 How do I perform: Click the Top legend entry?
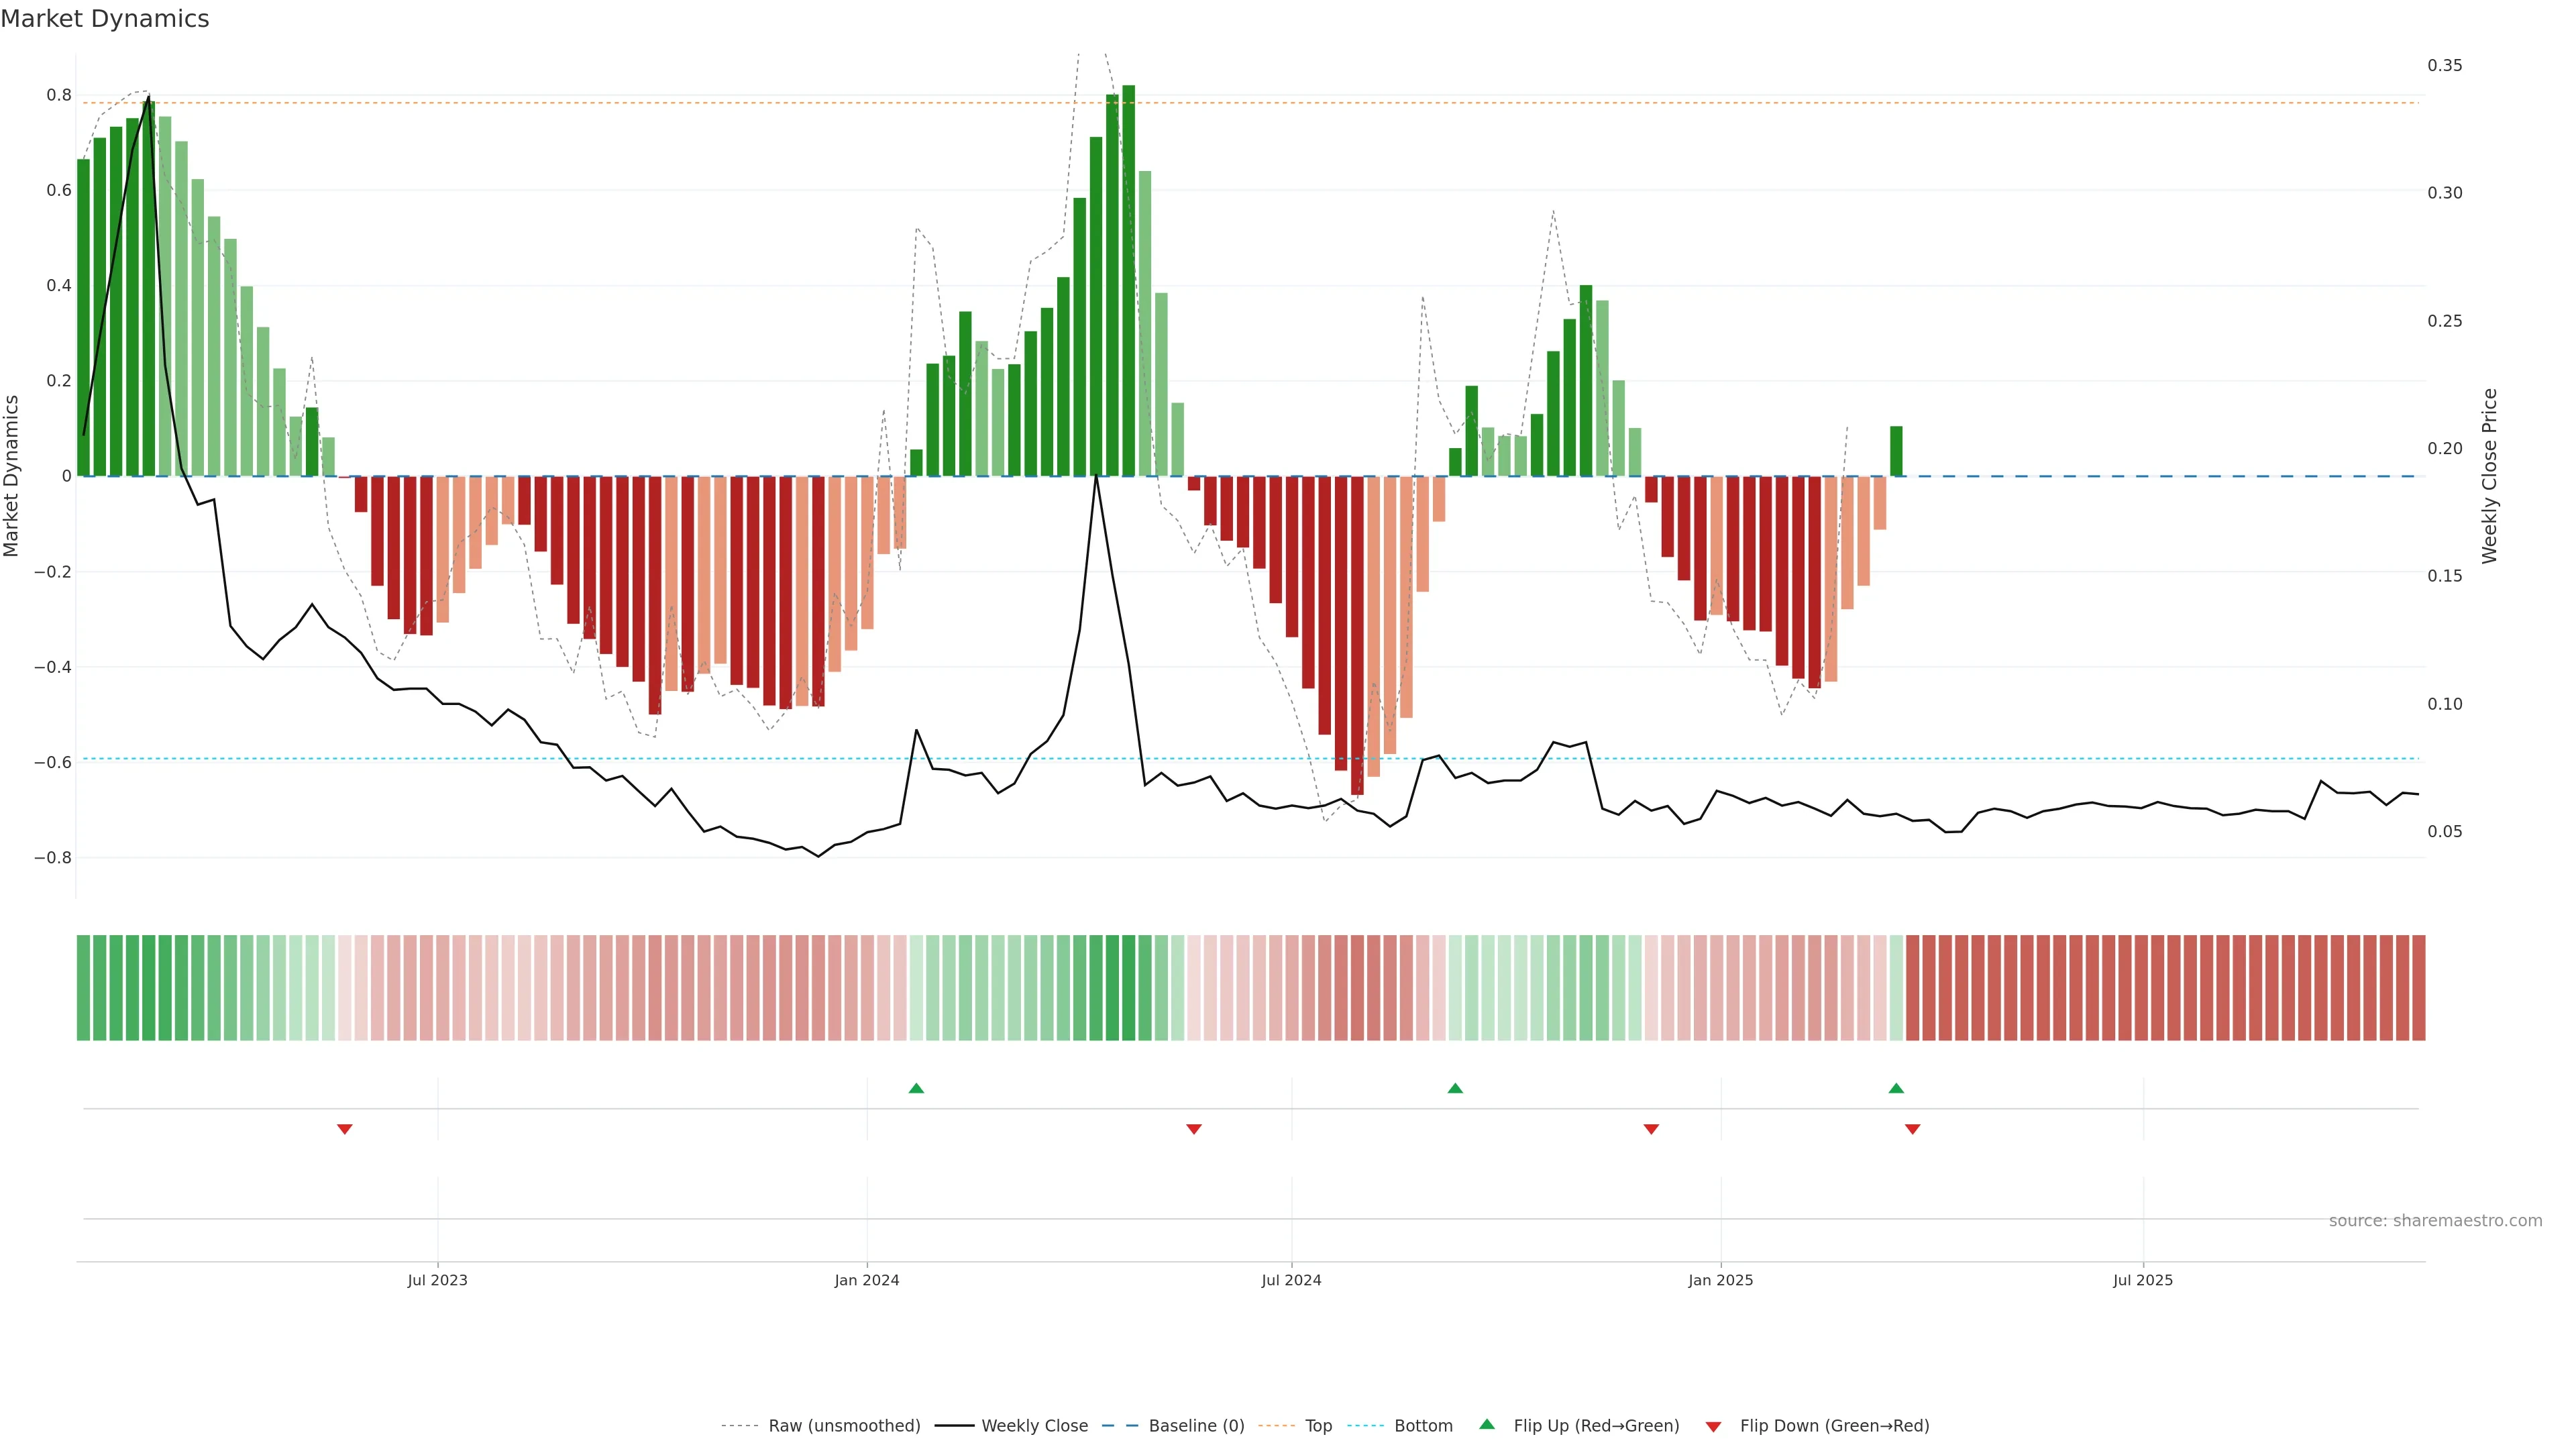[x=1318, y=1425]
